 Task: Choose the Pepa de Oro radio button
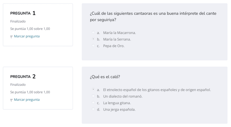tap(93, 46)
